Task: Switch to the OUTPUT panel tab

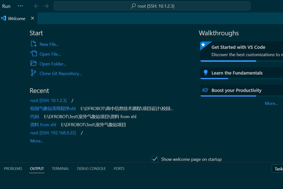Action: (37, 169)
